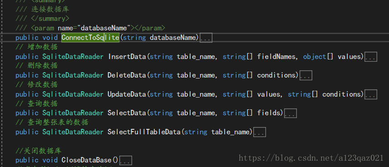Click the DeleteData method name
Screen dimensions: 389x167
click(x=127, y=75)
